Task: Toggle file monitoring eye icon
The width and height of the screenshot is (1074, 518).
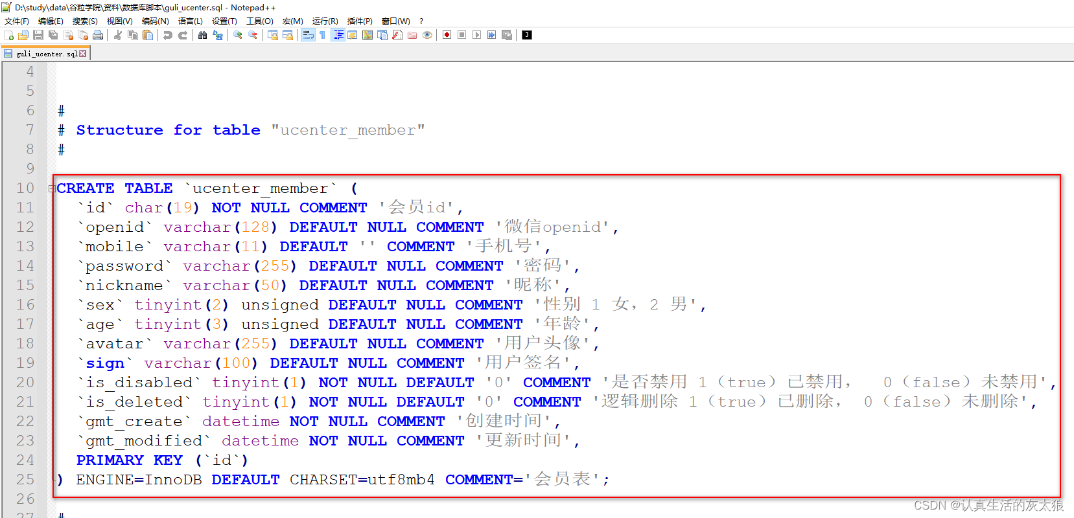Action: click(x=427, y=35)
